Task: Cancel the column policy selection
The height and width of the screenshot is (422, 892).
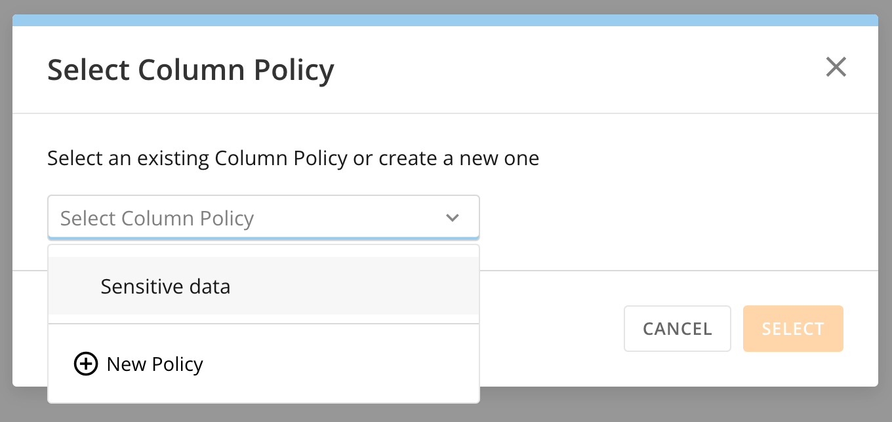Action: click(678, 328)
